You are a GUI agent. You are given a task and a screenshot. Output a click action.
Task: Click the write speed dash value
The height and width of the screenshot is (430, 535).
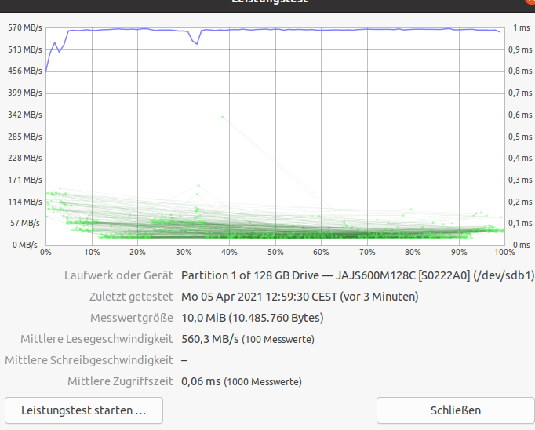point(184,360)
